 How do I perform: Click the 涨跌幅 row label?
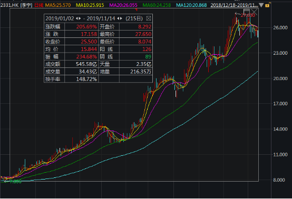coord(53,27)
